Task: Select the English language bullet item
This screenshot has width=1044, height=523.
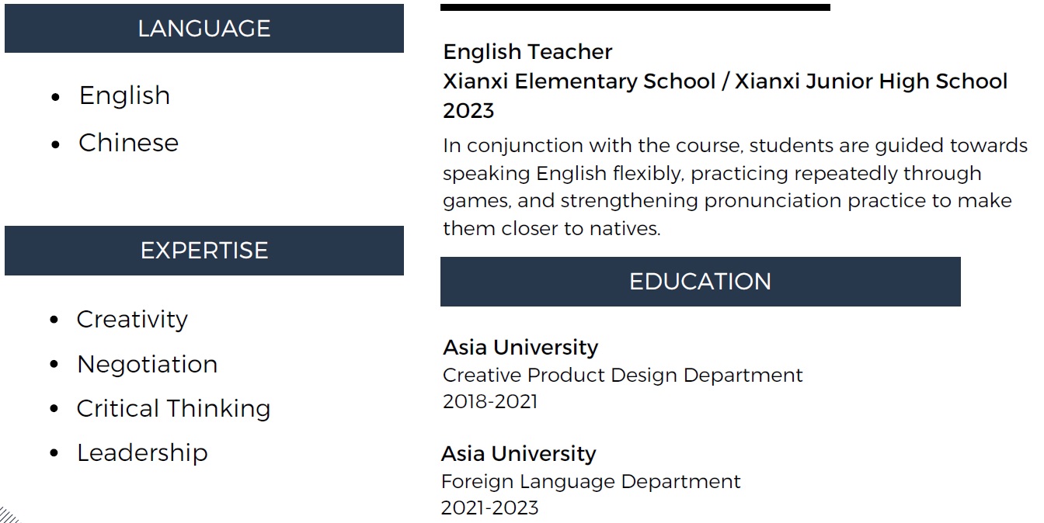Action: (124, 95)
